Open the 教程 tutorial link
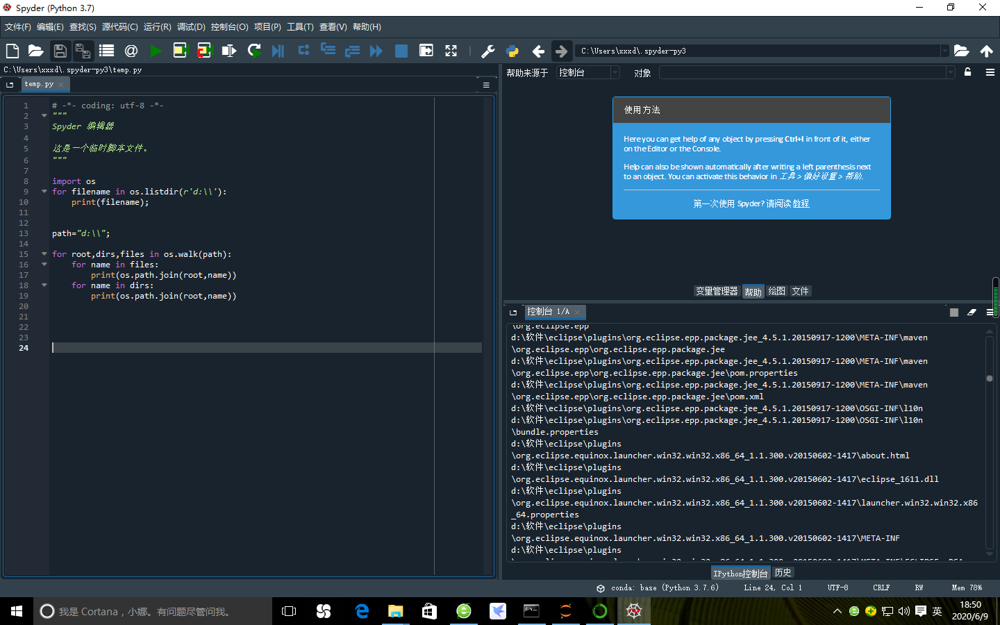The image size is (1000, 625). tap(801, 203)
